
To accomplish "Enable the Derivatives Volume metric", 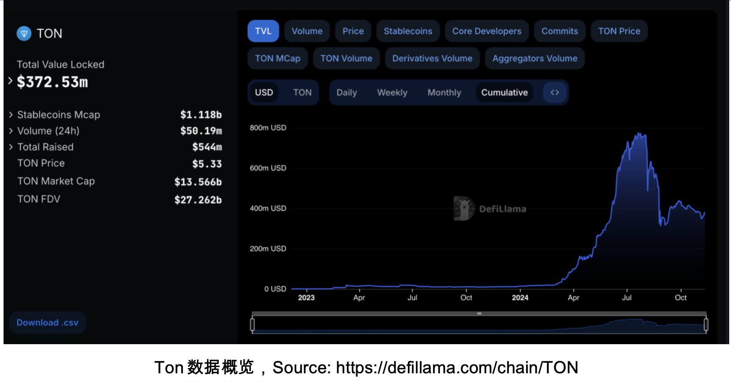I will 432,59.
